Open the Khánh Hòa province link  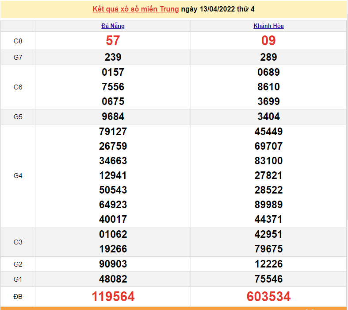click(268, 26)
